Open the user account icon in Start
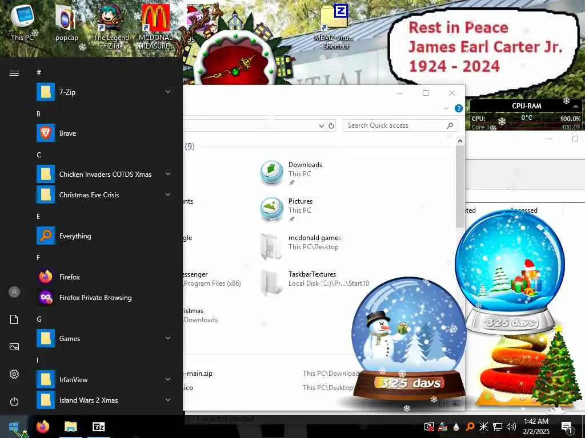This screenshot has width=585, height=438. [14, 292]
